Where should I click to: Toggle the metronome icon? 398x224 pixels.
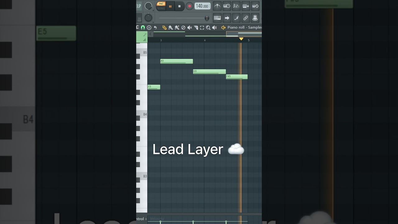tap(217, 6)
